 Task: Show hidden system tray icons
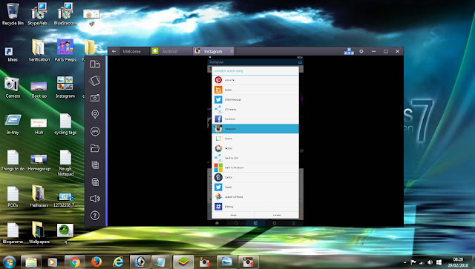point(405,262)
